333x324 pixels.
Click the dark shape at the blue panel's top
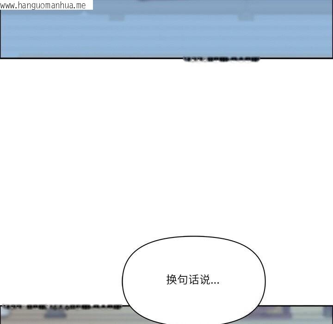[157, 1]
